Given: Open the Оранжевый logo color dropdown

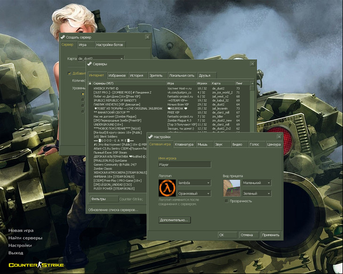Looking at the screenshot, I should click(x=194, y=193).
